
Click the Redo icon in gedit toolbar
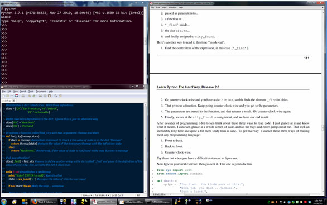click(34, 96)
